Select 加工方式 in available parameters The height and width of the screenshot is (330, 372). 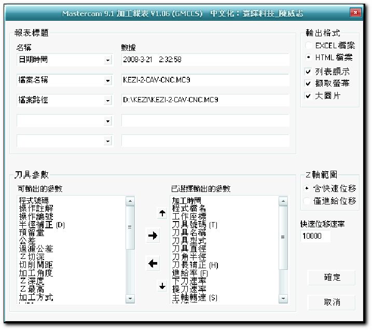pyautogui.click(x=36, y=297)
